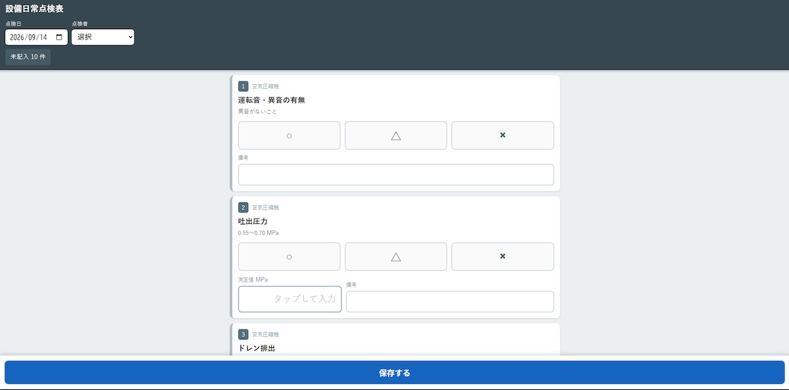Viewport: 789px width, 390px height.
Task: Mark 運転音・異音の有無 as △
Action: pyautogui.click(x=396, y=135)
